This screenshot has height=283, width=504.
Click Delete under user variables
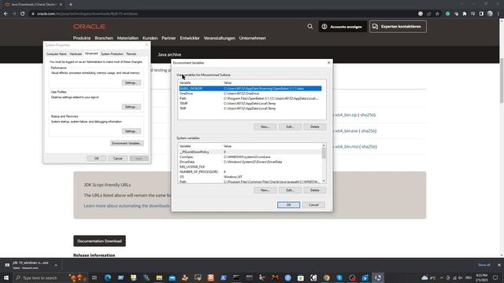click(x=315, y=127)
